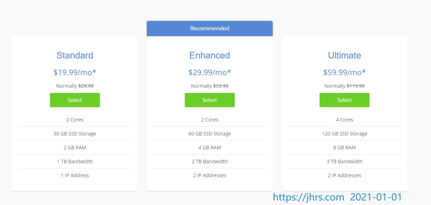Screen dimensions: 431x205
Task: Click the 1 TB Bandwidth row
Action: pyautogui.click(x=75, y=161)
